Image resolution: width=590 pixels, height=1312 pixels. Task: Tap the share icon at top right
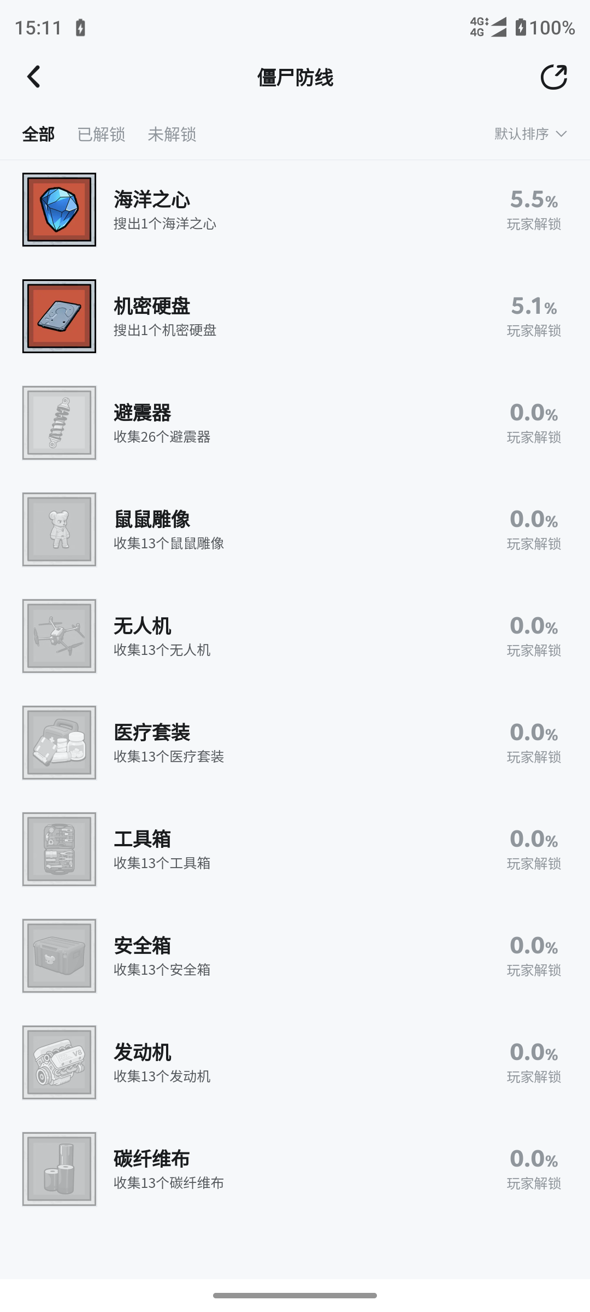click(553, 77)
